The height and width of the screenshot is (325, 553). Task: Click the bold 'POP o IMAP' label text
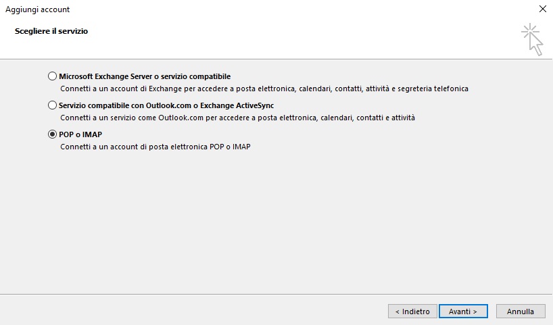pos(80,134)
